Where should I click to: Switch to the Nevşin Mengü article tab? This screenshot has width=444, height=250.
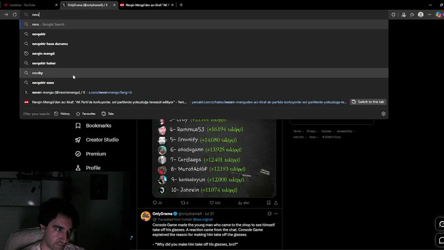pos(147,5)
